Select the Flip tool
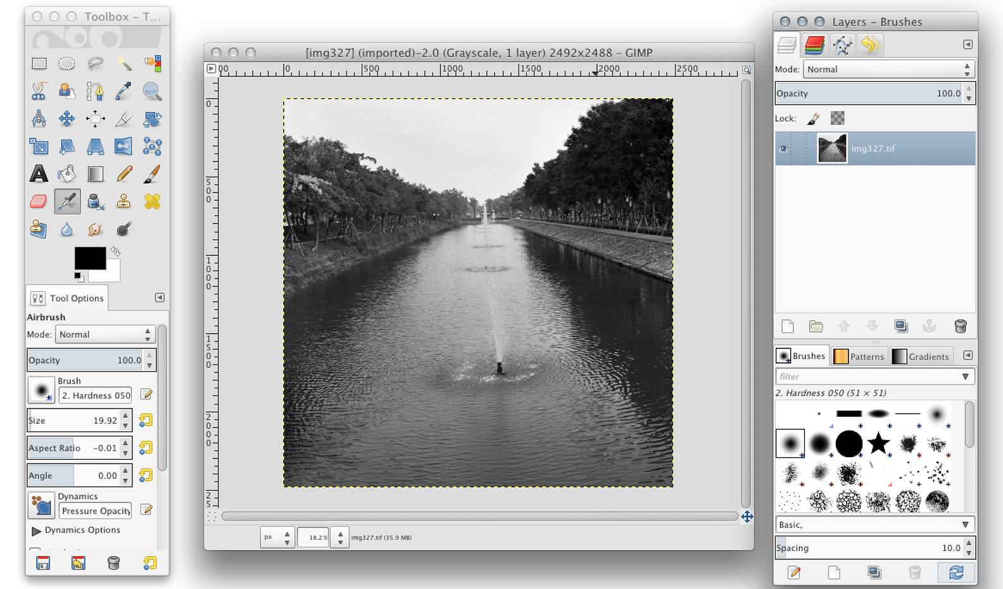Image resolution: width=1003 pixels, height=589 pixels. click(123, 146)
